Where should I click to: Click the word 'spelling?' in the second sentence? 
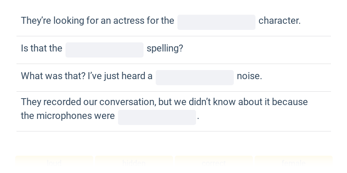(x=165, y=48)
